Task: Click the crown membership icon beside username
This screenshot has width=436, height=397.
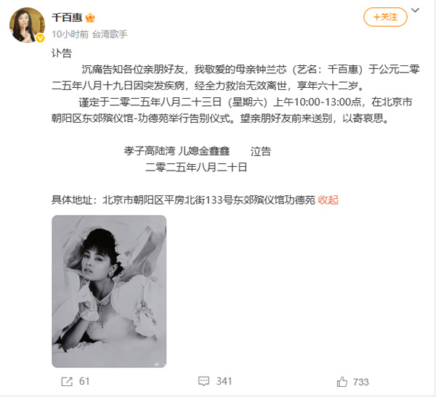Action: click(90, 17)
